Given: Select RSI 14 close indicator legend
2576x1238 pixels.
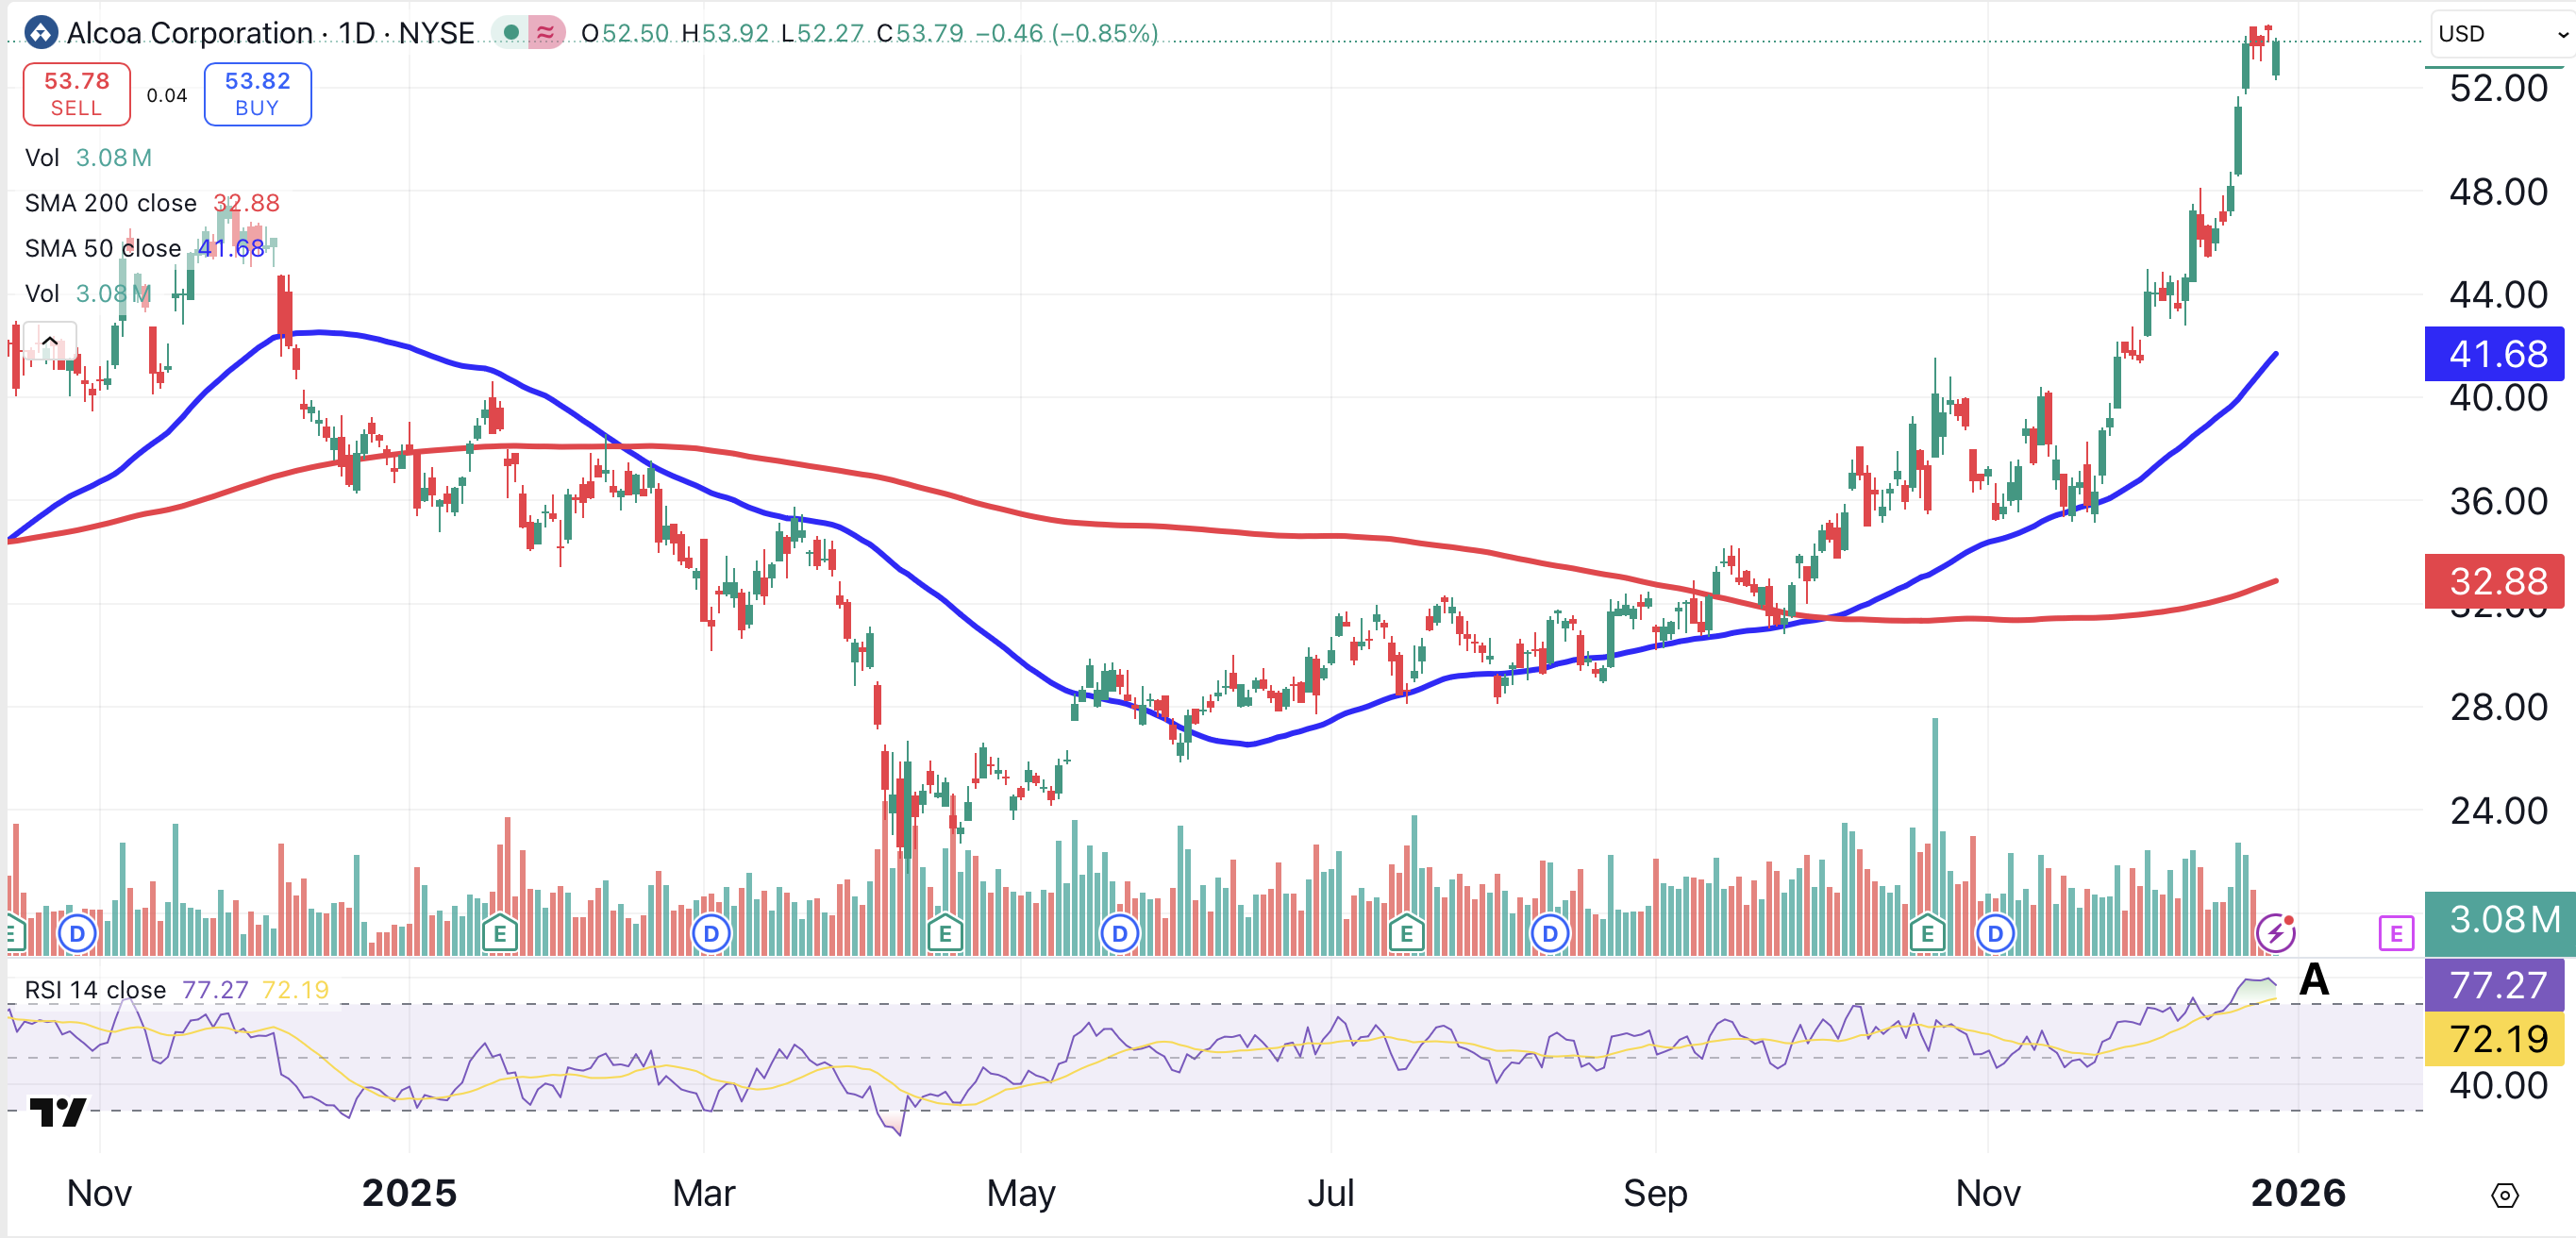Looking at the screenshot, I should click(95, 990).
